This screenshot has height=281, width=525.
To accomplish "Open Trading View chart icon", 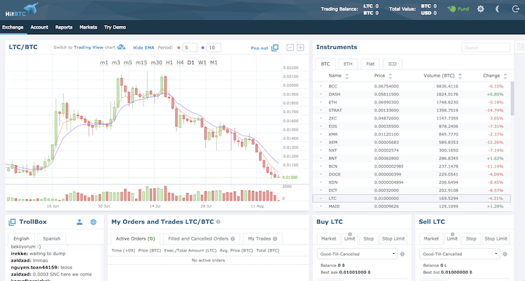I will click(121, 47).
